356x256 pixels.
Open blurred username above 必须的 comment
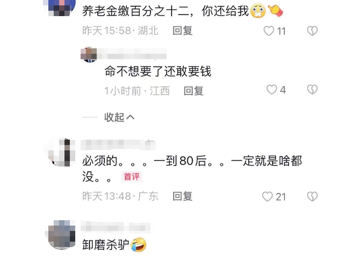118,145
